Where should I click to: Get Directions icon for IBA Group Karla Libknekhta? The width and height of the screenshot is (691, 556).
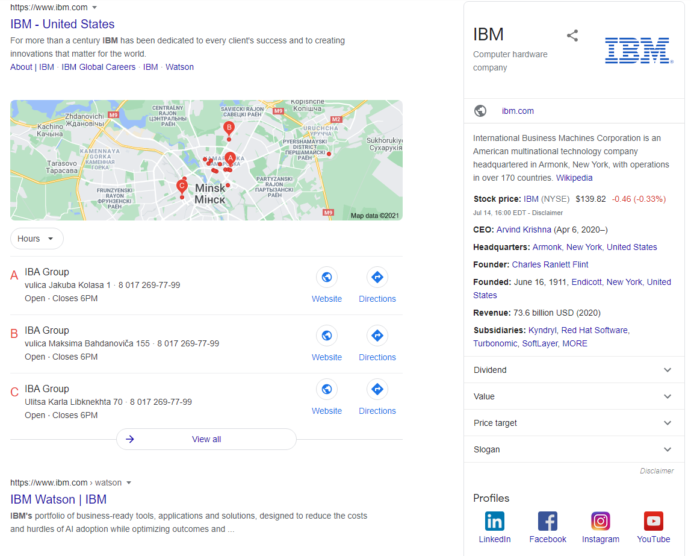click(x=377, y=389)
